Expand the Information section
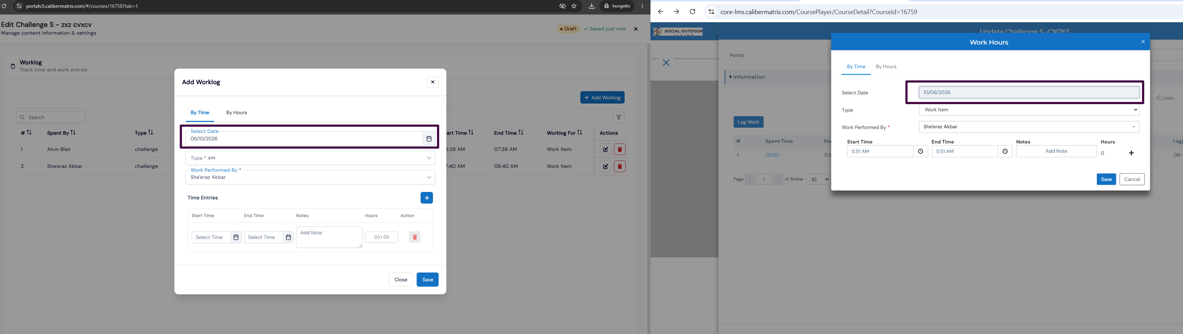Viewport: 1183px width, 334px height. 747,77
